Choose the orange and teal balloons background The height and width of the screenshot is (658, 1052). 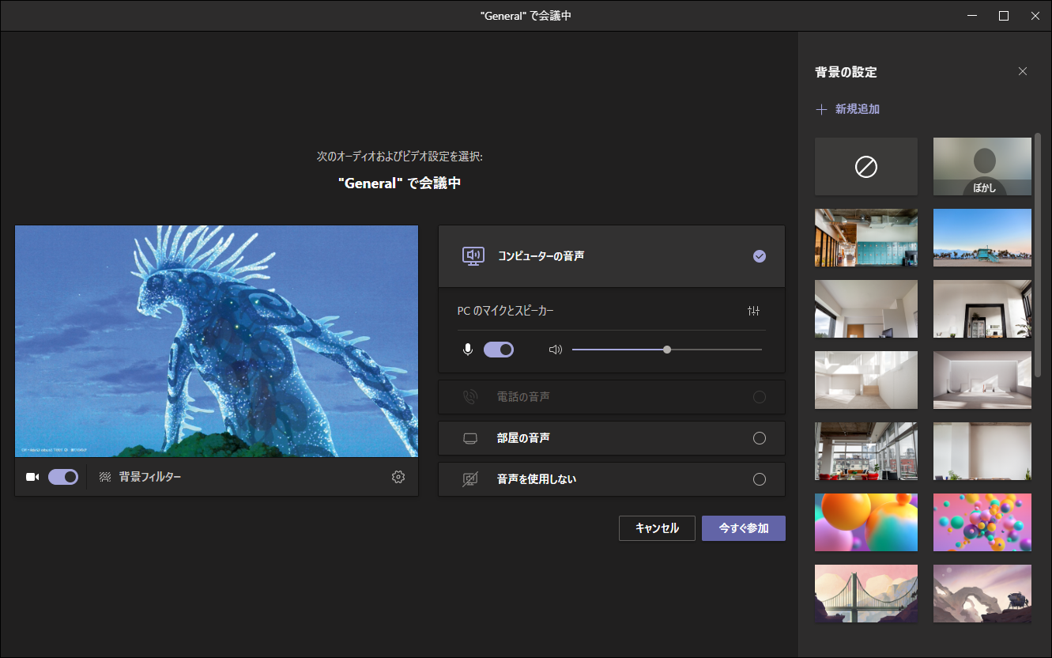coord(866,523)
